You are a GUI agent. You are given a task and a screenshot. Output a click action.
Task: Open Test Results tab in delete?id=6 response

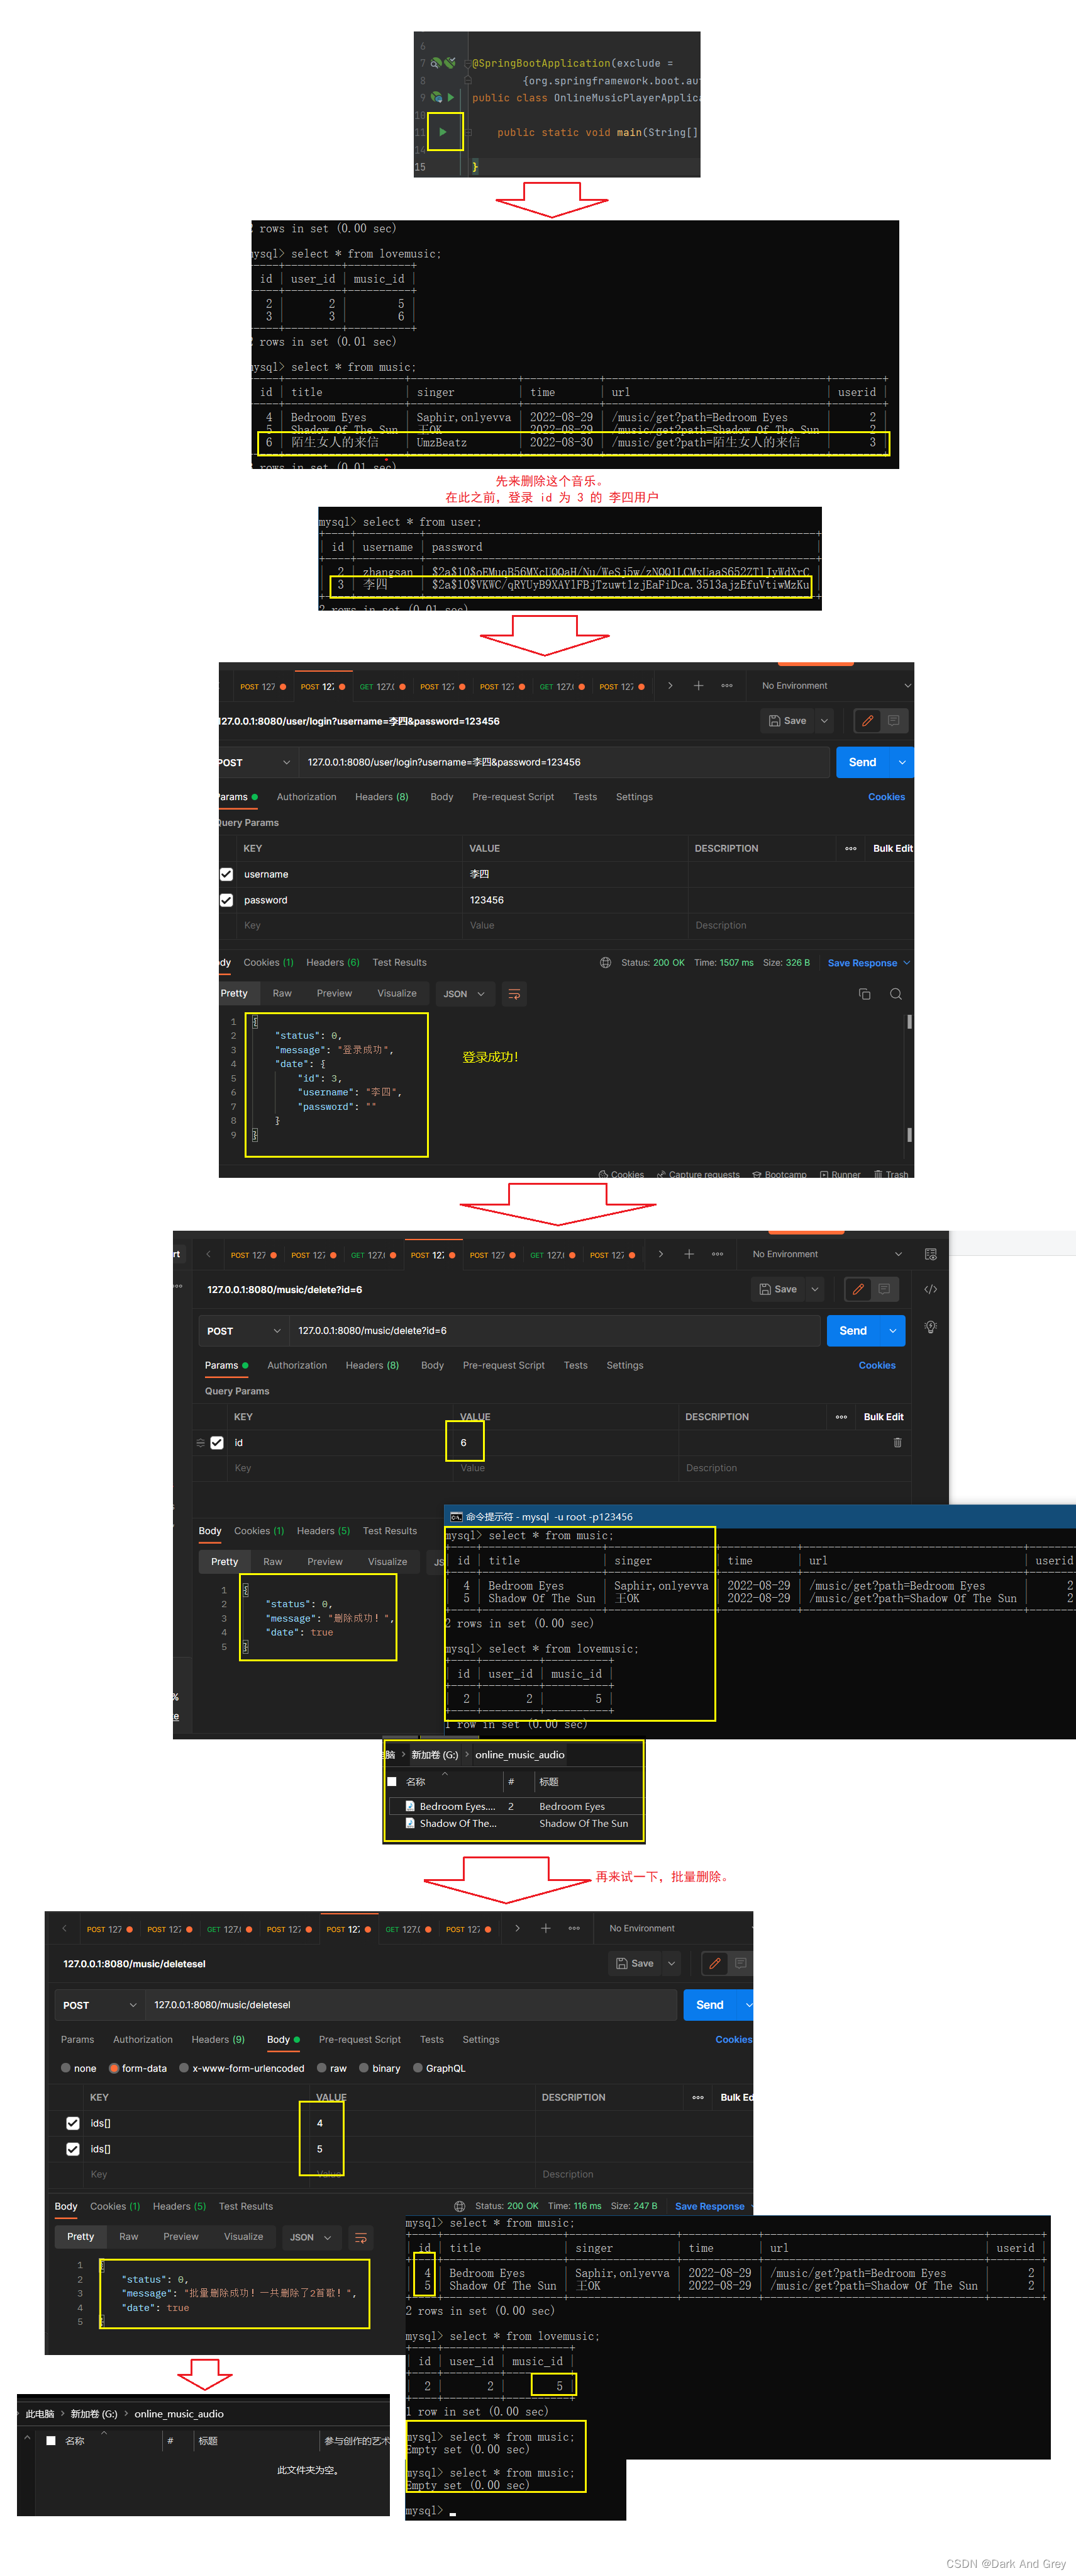click(390, 1531)
